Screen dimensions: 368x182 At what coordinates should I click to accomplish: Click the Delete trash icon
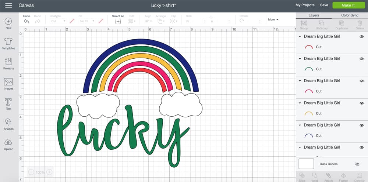click(360, 23)
